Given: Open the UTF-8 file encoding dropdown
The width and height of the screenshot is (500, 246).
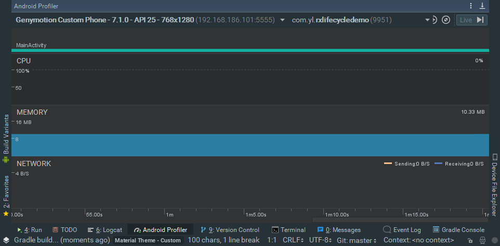Looking at the screenshot, I should [321, 240].
